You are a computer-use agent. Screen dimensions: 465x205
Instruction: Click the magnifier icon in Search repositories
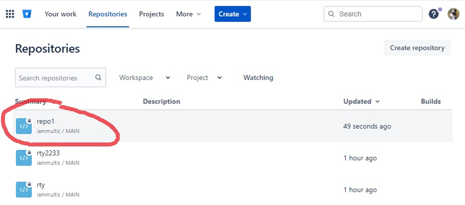[x=98, y=78]
